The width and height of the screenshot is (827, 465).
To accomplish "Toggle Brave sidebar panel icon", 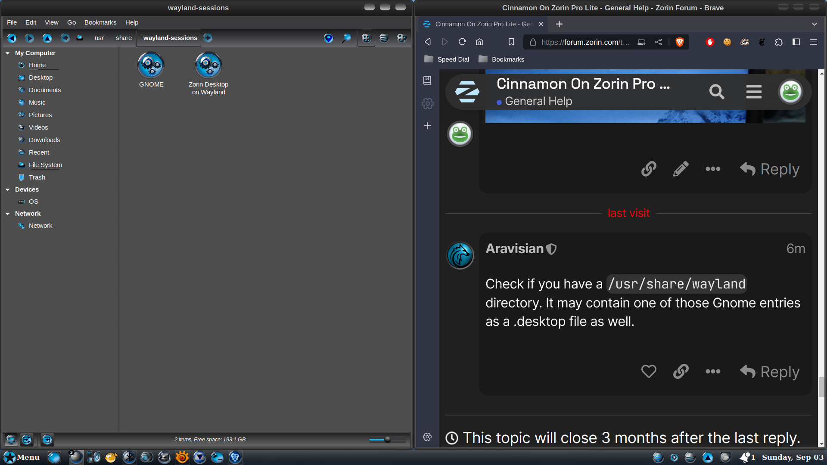I will coord(796,42).
